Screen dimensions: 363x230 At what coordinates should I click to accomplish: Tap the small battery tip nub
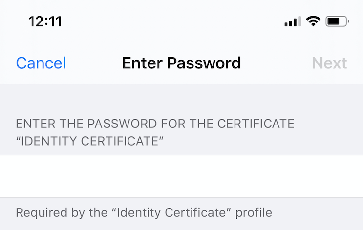[x=348, y=21]
